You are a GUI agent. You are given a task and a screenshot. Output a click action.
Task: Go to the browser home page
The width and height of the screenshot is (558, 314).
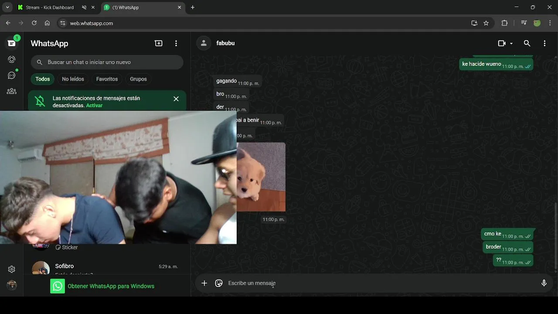pyautogui.click(x=47, y=23)
